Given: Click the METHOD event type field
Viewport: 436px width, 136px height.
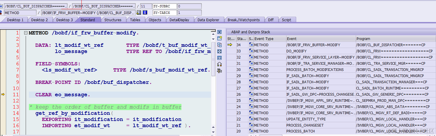Looking at the screenshot, I should (20, 13).
